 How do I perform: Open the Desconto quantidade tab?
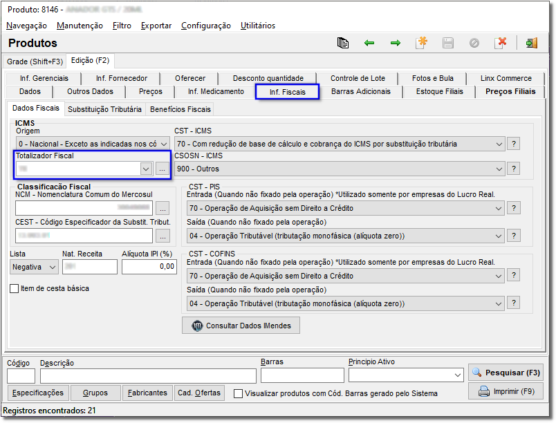(268, 78)
